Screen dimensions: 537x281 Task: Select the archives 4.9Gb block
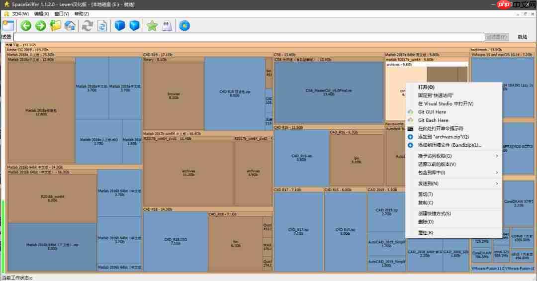click(x=253, y=173)
